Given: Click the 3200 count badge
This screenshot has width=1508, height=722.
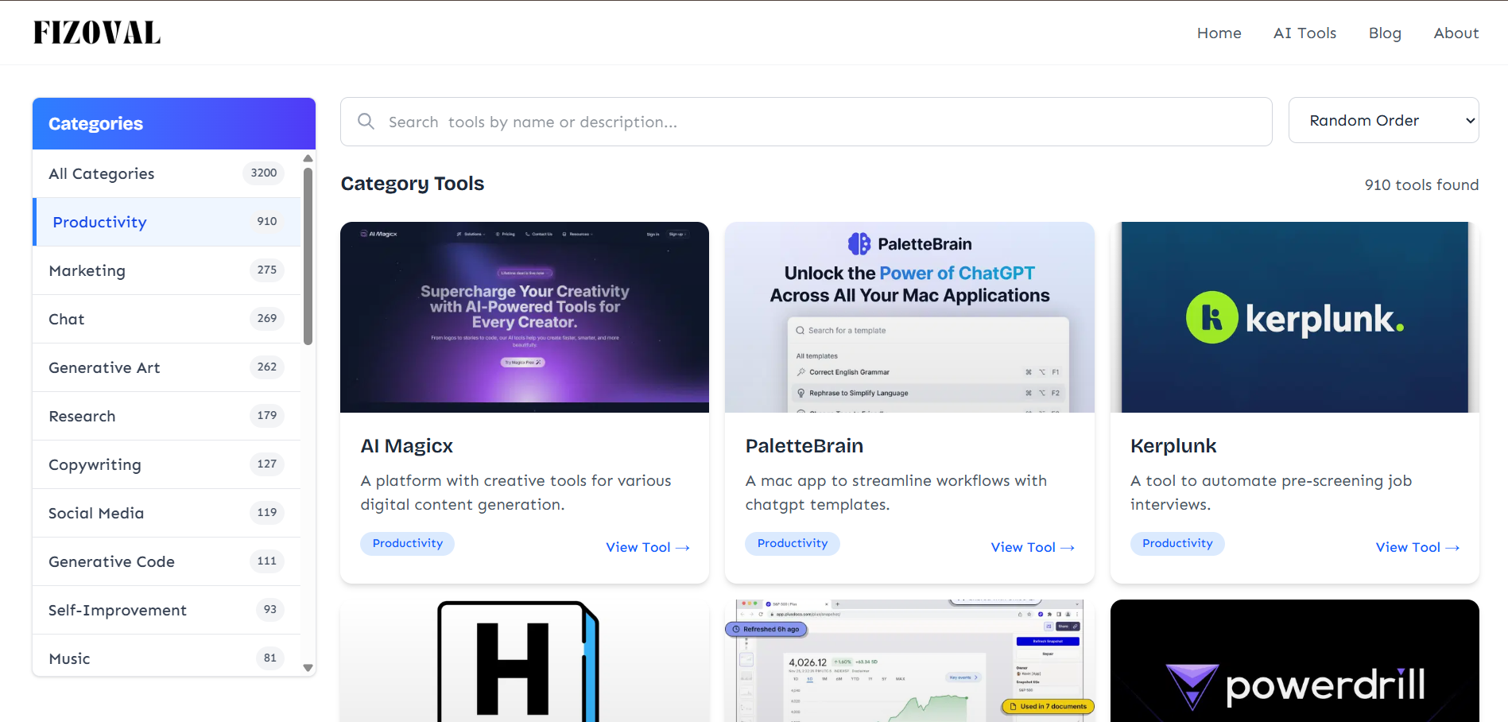Looking at the screenshot, I should click(x=263, y=173).
